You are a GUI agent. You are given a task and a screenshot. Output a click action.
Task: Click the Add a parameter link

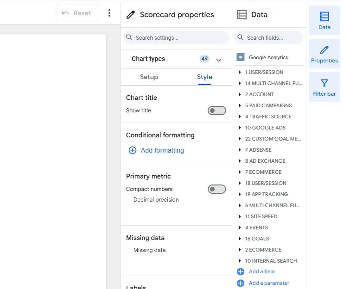[269, 283]
